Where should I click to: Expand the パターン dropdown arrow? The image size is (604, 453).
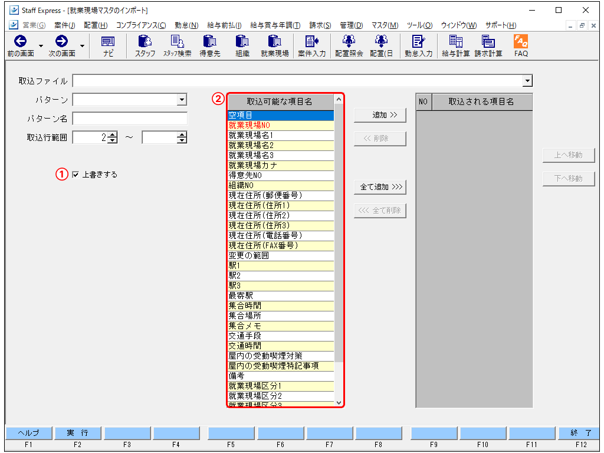click(x=182, y=100)
